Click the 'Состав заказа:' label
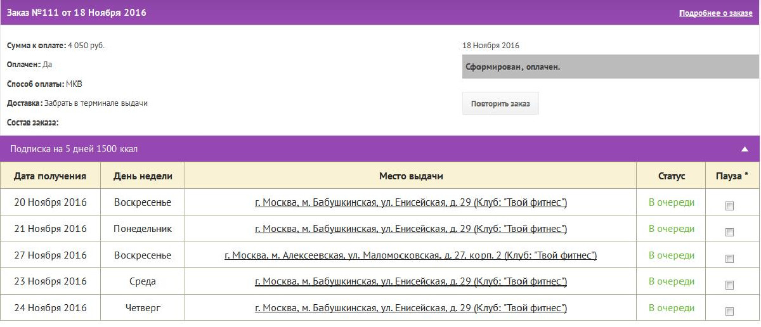 pyautogui.click(x=32, y=122)
